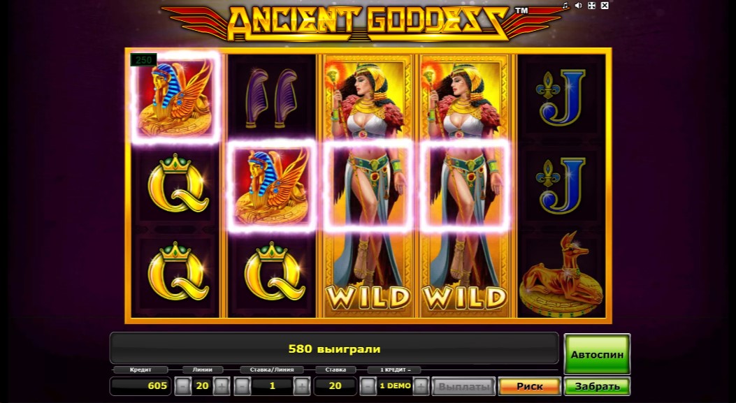Open the Выплаты paytable
This screenshot has width=736, height=403.
(x=463, y=386)
